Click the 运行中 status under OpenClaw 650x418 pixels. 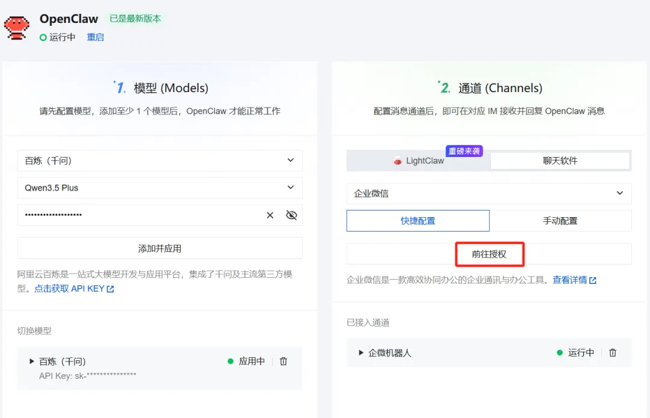pyautogui.click(x=58, y=37)
